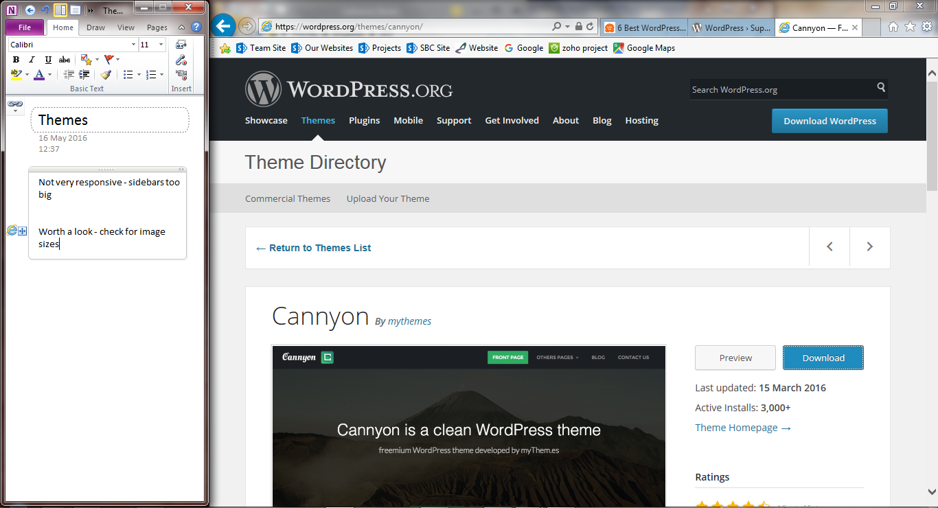The width and height of the screenshot is (938, 508).
Task: Toggle bold formatting in OneNote
Action: [16, 60]
